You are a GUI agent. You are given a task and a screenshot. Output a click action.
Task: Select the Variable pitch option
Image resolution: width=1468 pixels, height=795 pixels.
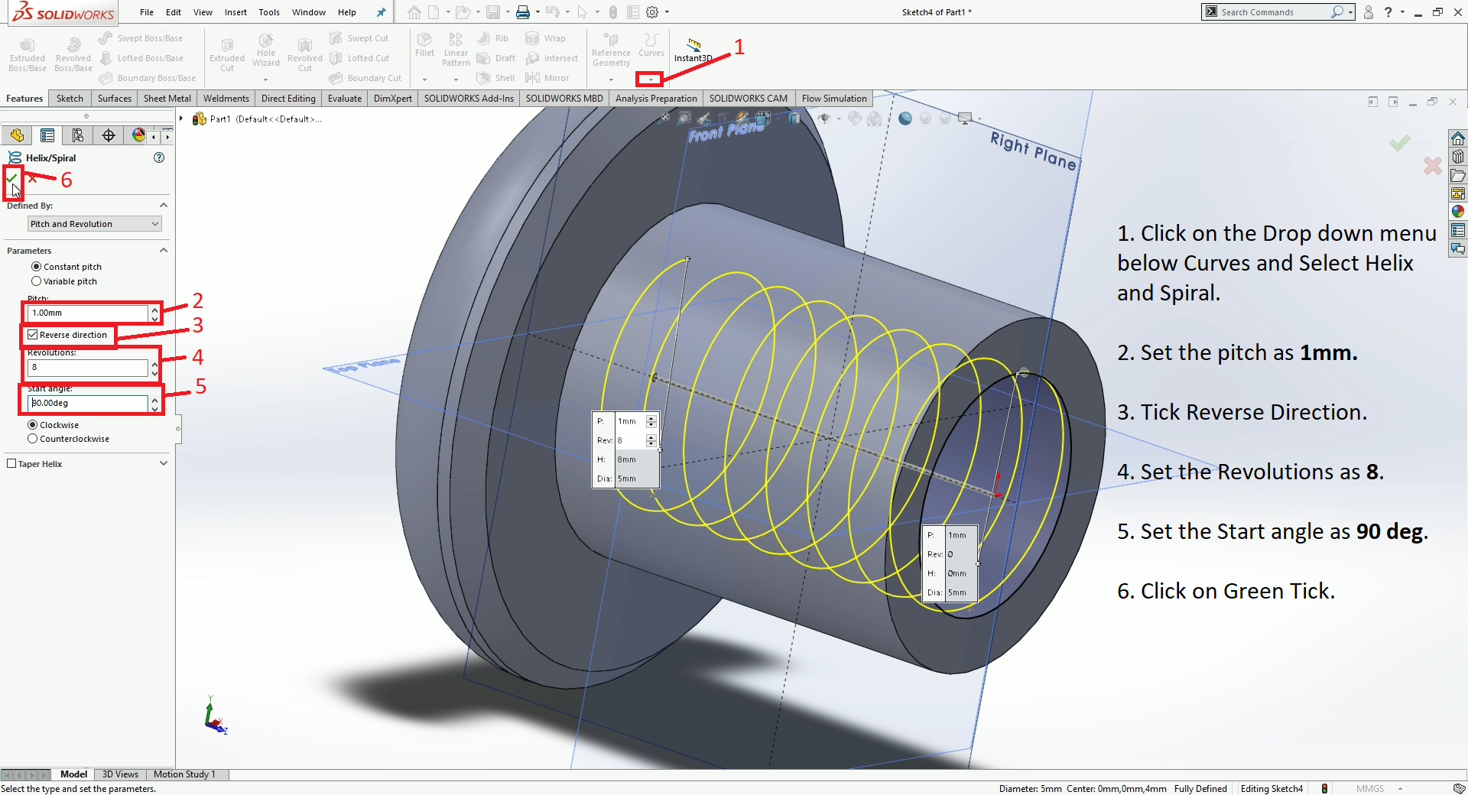coord(36,281)
